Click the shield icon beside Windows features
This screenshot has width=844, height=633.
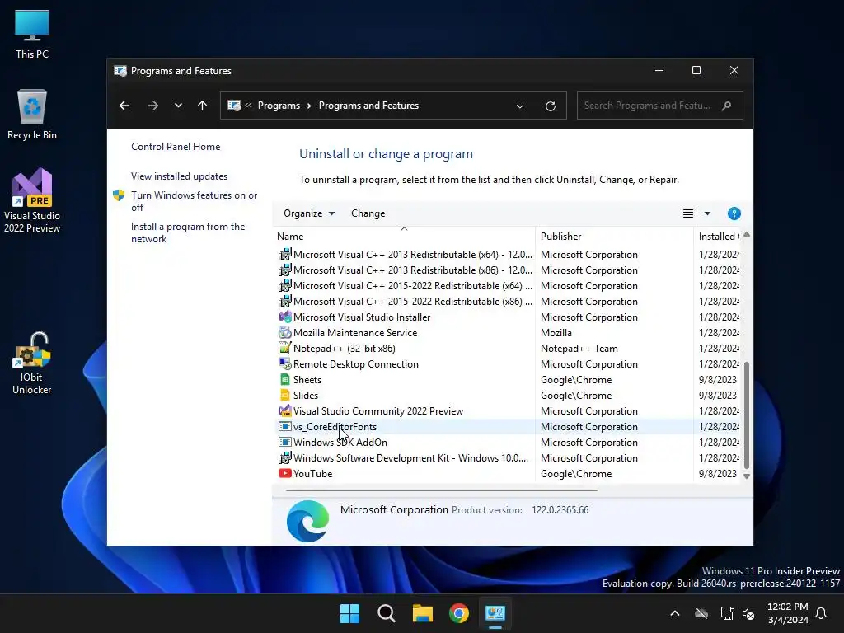tap(119, 195)
